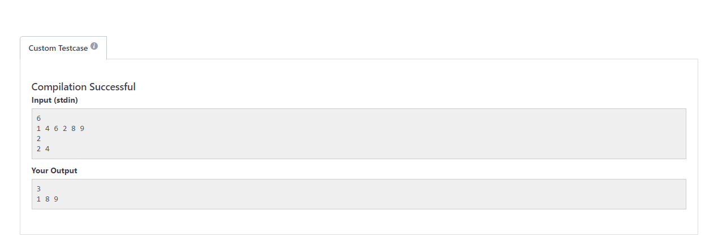Click the number 6 within the input array line
The height and width of the screenshot is (241, 705).
[x=56, y=129]
